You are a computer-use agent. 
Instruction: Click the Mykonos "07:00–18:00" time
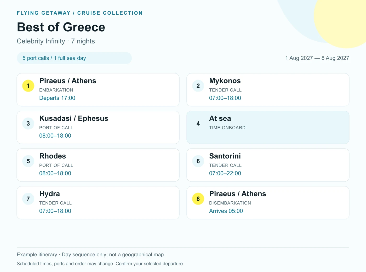[x=225, y=98]
